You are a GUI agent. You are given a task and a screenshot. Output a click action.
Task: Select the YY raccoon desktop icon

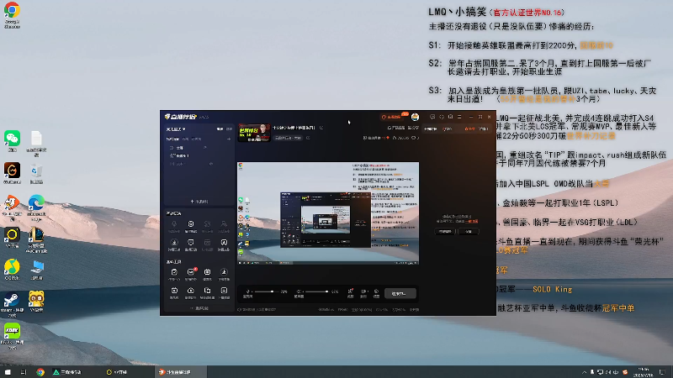click(x=36, y=299)
